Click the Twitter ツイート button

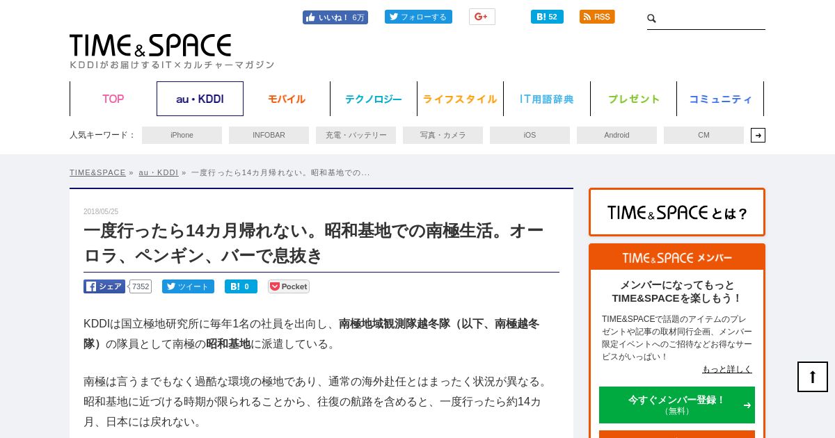[x=188, y=286]
